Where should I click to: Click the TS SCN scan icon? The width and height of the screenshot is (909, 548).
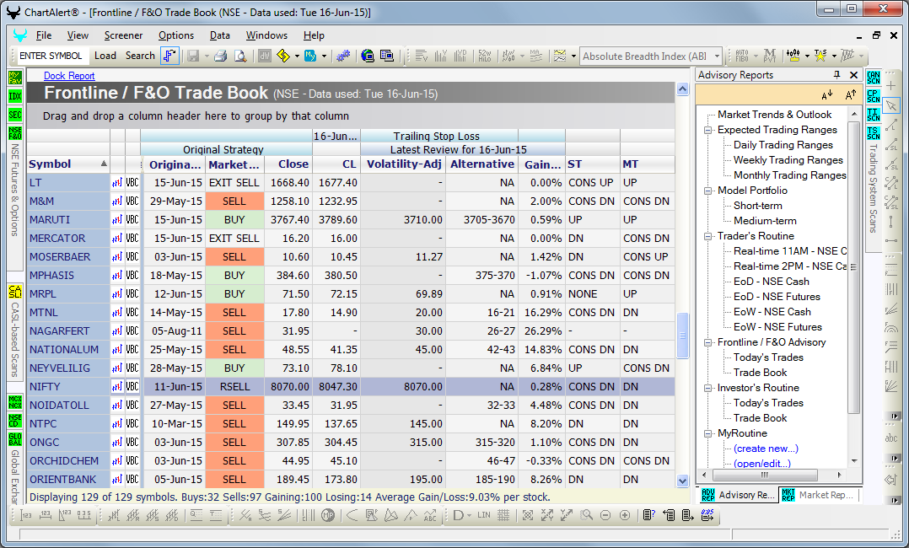click(874, 133)
